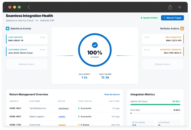This screenshot has height=130, width=191.
Task: Open the Inventory Reserved SKU: PRO-MAX-X card
Action: tap(163, 51)
